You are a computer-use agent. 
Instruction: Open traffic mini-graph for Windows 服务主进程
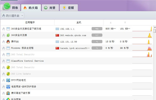coord(142,48)
